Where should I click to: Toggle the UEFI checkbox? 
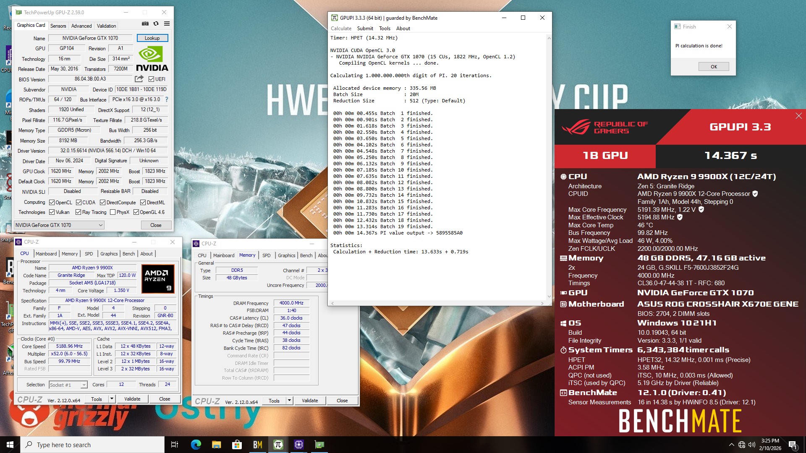point(152,79)
